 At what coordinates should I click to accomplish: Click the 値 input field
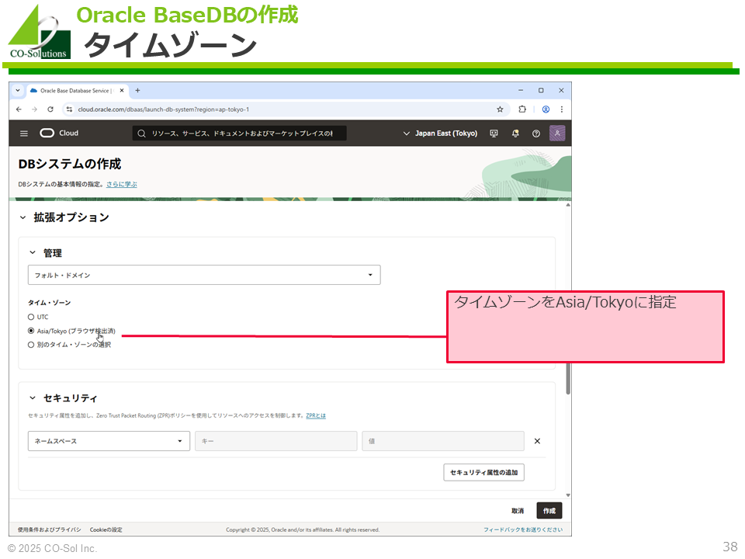(443, 441)
